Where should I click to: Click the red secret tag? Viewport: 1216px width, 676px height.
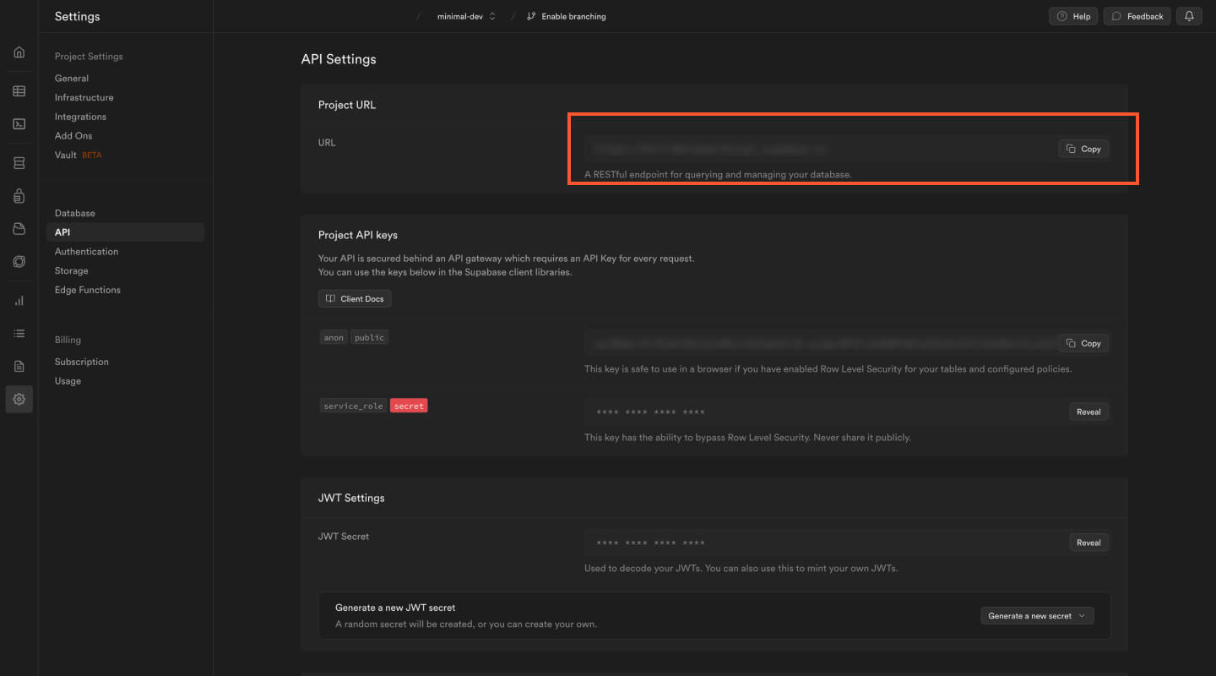409,406
